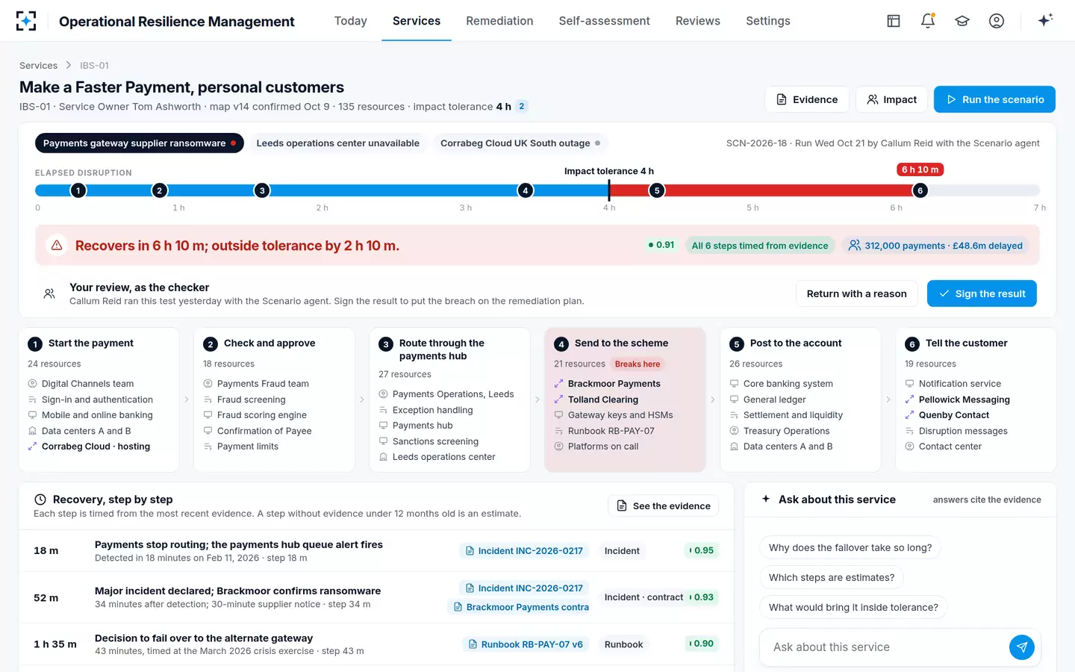1075x672 pixels.
Task: Expand the chevron after Post to the account card
Action: (888, 399)
